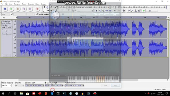Click the Selection Start time field
170x96 pixels.
(34, 86)
